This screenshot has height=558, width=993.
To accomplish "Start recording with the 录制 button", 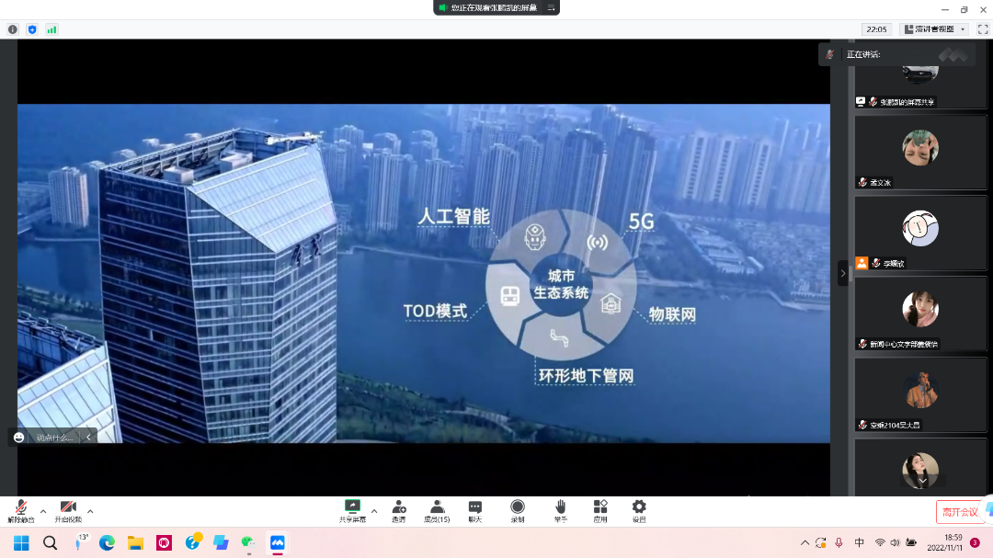I will pos(518,510).
